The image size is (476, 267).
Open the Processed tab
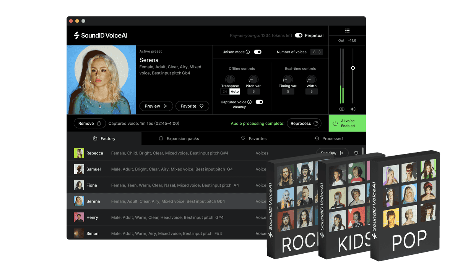328,138
